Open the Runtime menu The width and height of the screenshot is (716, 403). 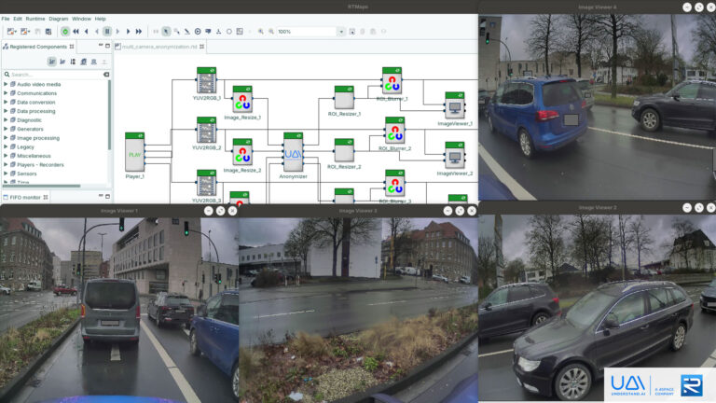click(35, 19)
